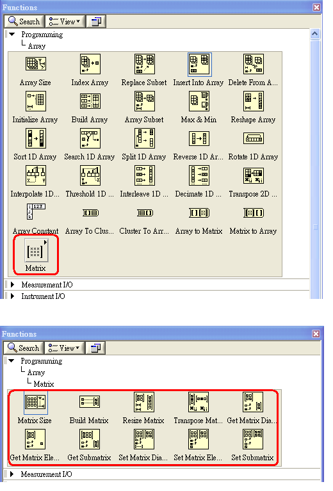
Task: Pick the Build Array function
Action: tap(90, 101)
